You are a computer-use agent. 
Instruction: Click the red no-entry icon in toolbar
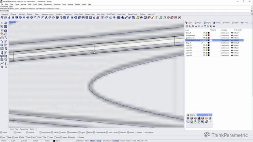point(172,17)
